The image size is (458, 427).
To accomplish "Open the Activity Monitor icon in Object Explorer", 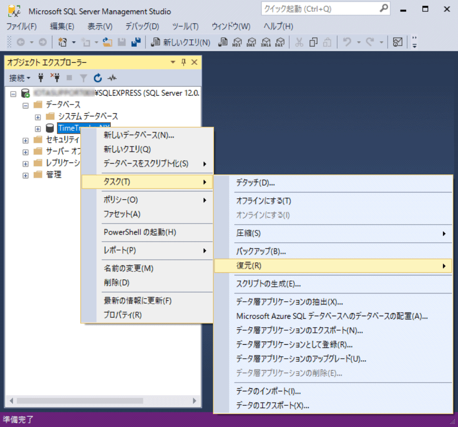I will (x=112, y=78).
